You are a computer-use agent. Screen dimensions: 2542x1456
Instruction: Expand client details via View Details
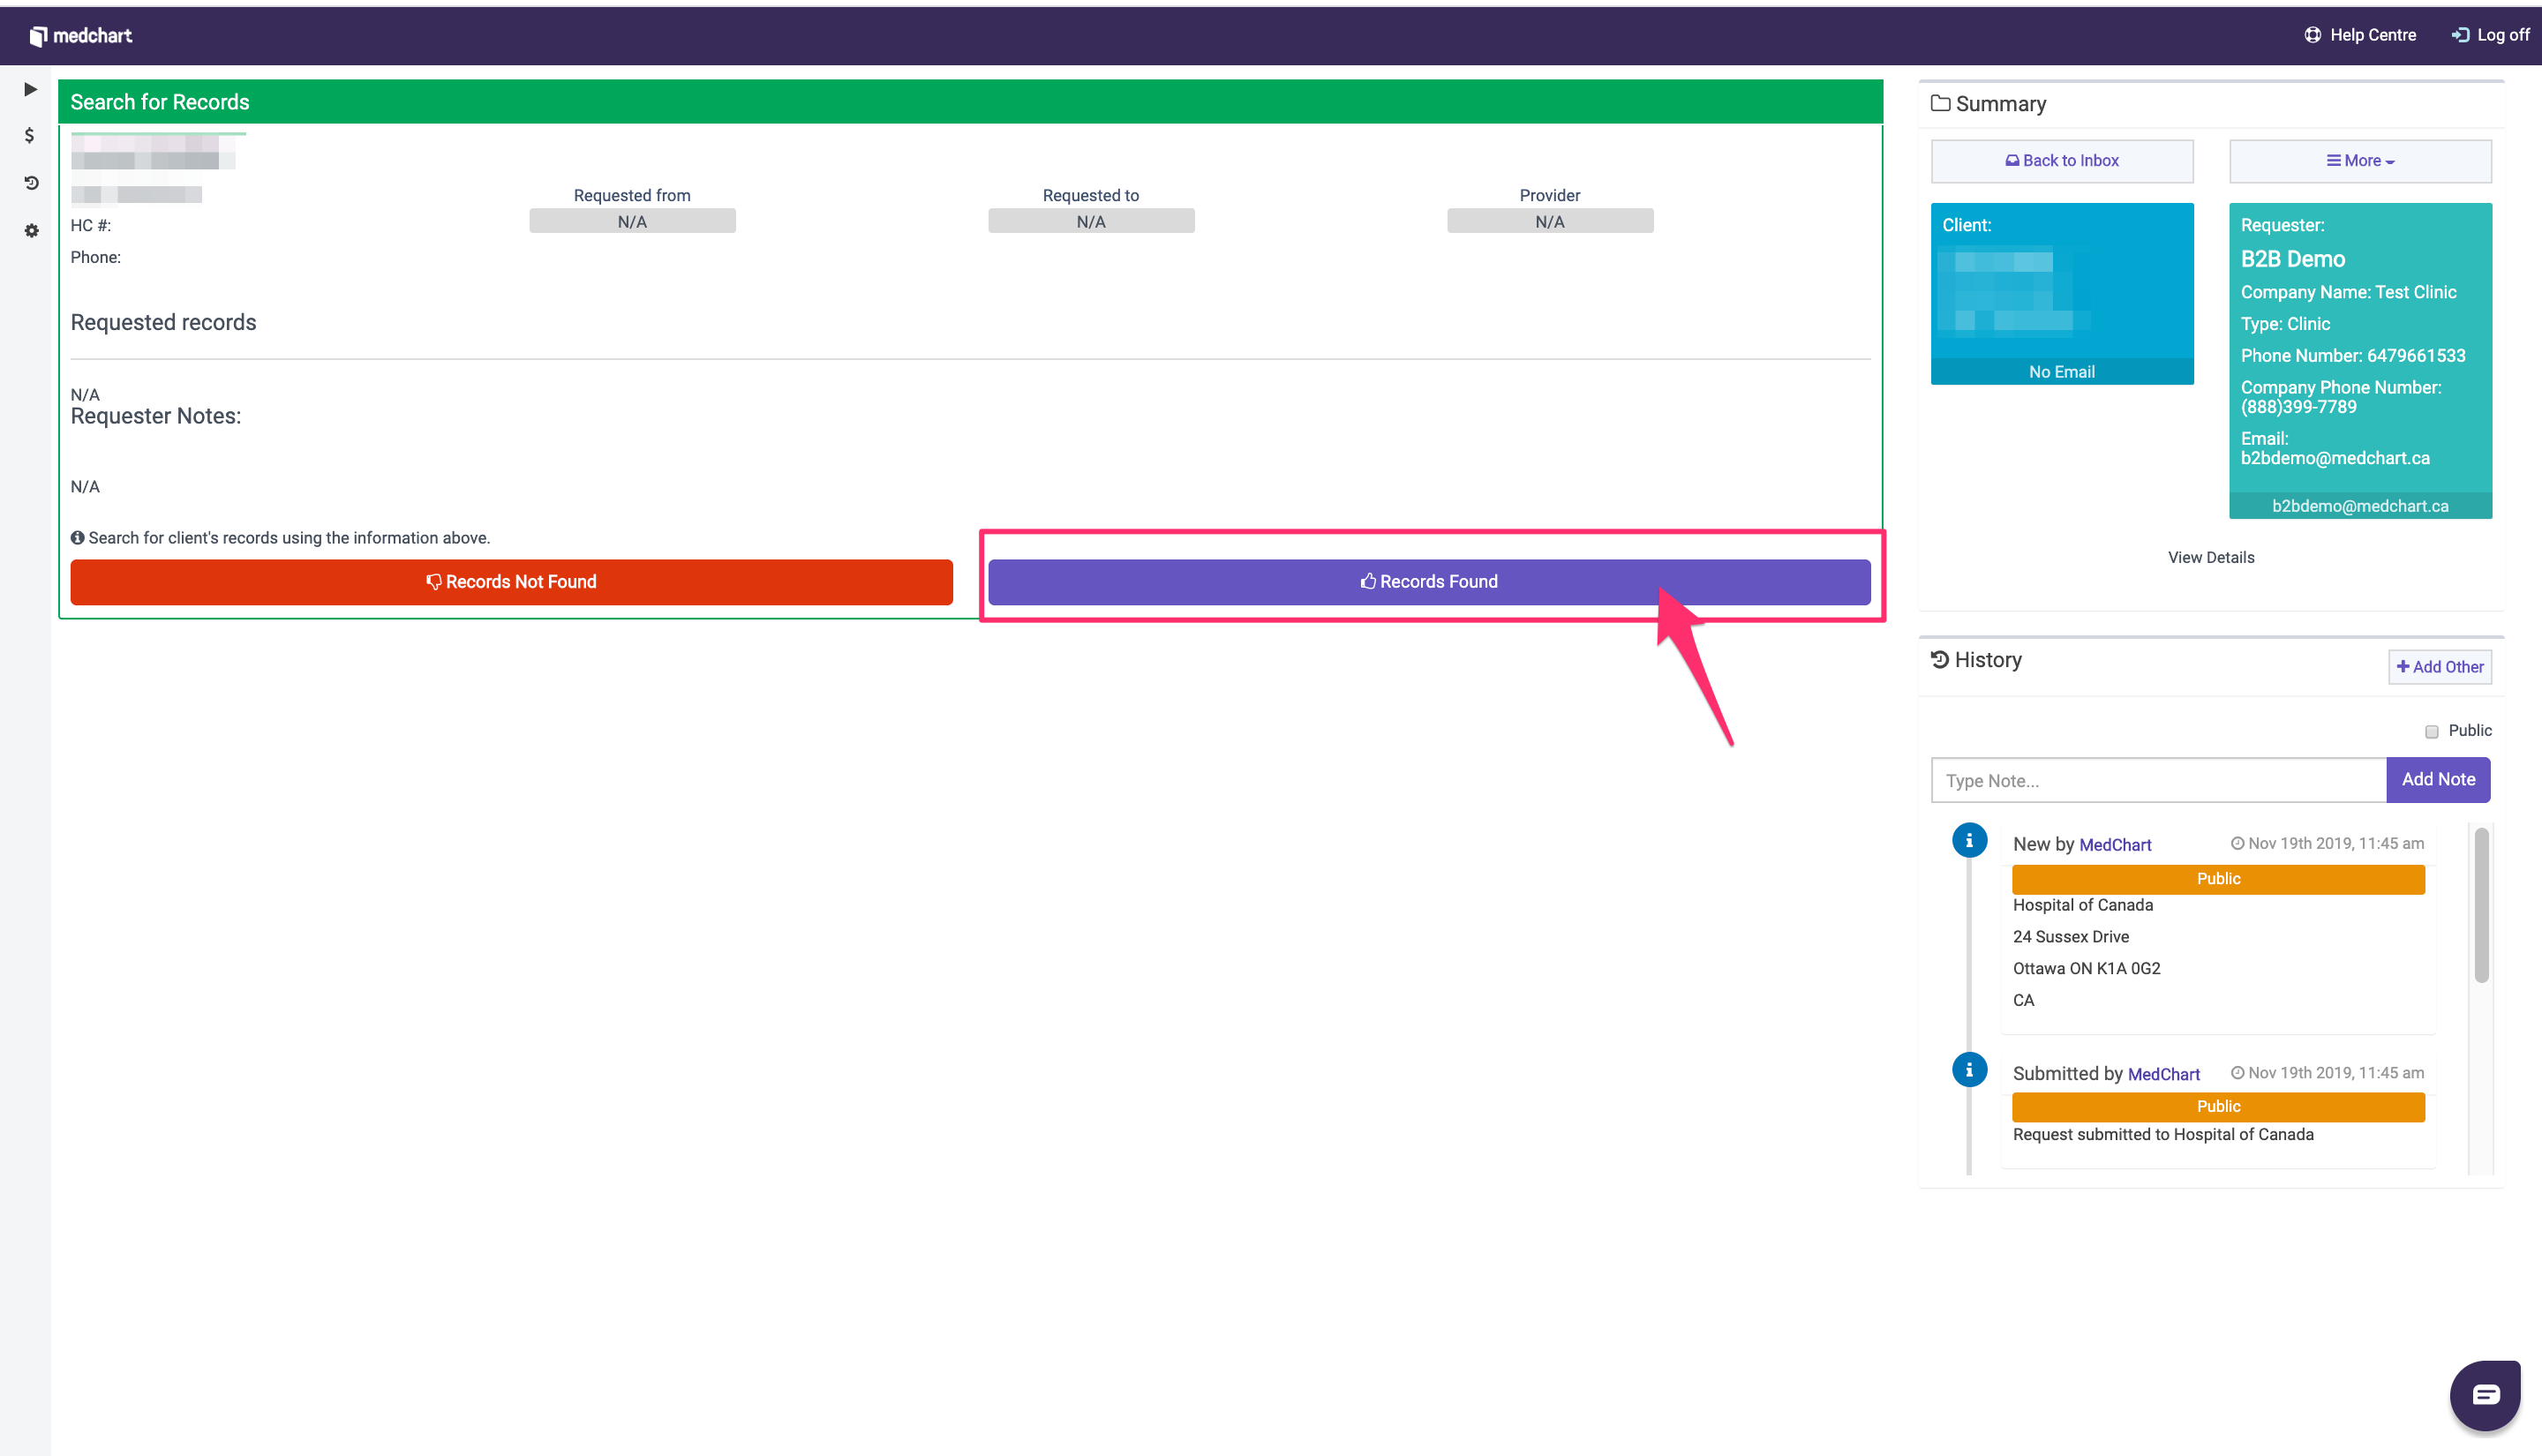tap(2211, 557)
